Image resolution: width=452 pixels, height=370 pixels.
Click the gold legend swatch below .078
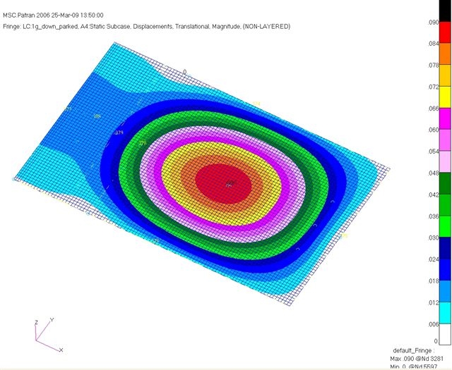pos(445,75)
